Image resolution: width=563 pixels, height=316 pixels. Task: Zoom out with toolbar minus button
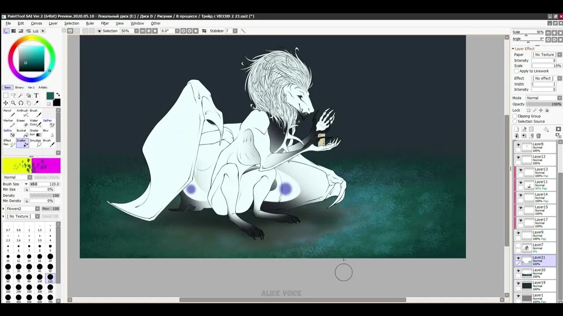click(x=143, y=31)
